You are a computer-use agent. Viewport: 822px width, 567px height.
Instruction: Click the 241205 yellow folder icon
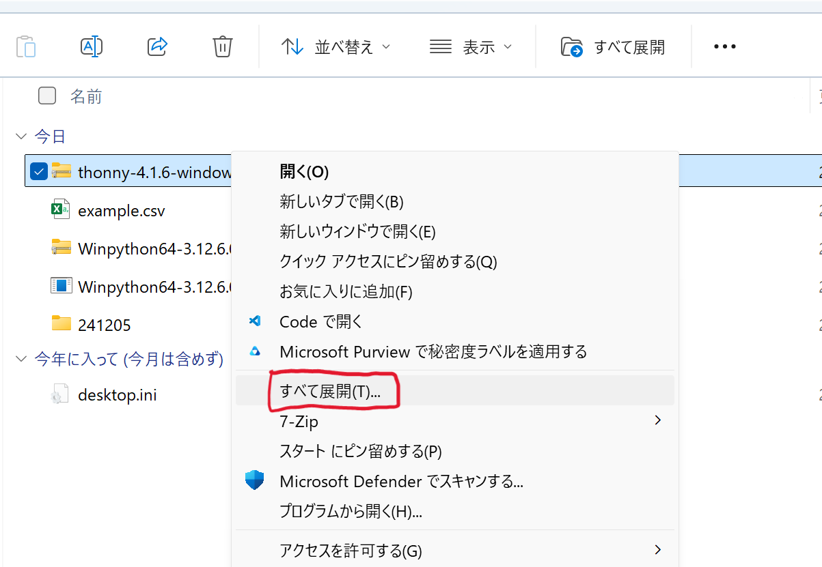coord(61,323)
